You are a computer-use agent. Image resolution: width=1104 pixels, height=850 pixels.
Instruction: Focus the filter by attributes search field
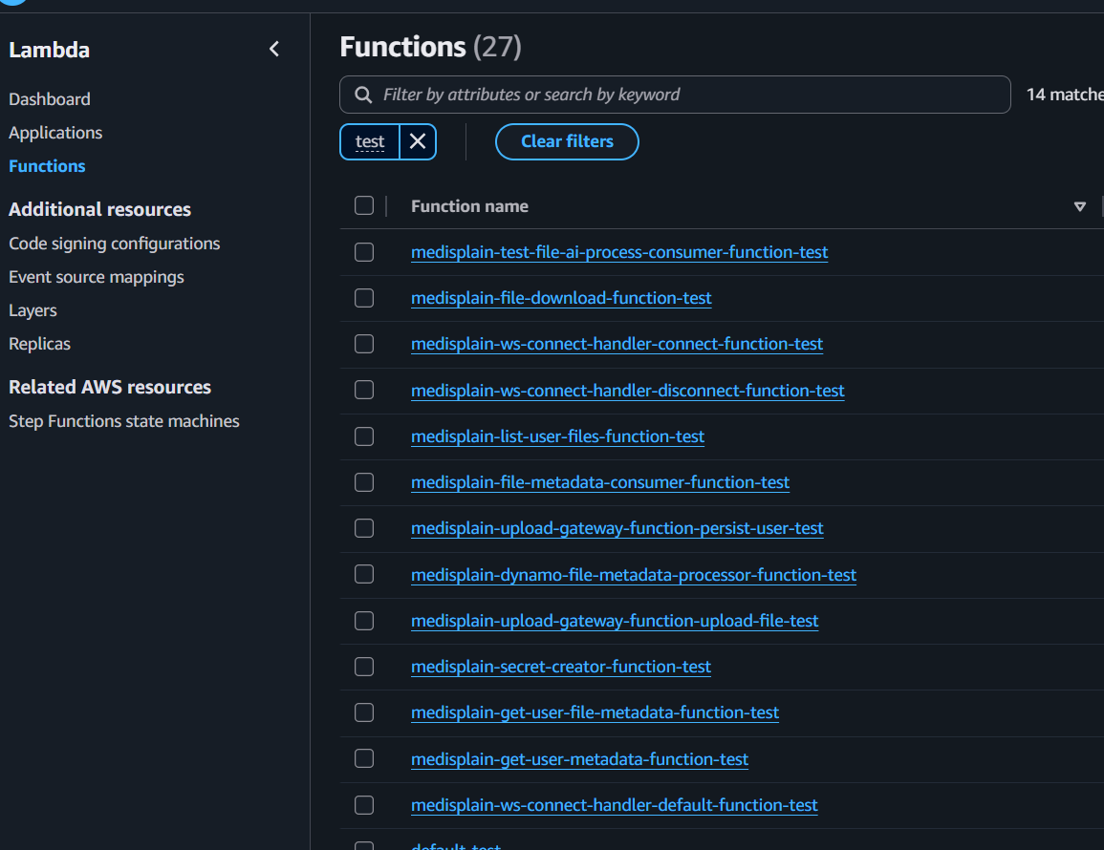click(x=675, y=95)
